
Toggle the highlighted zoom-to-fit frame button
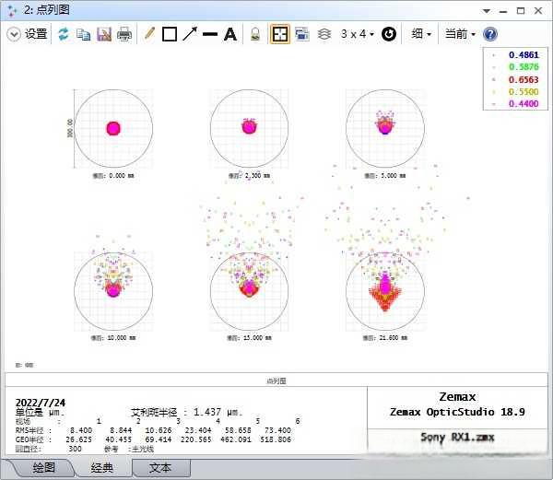(280, 34)
